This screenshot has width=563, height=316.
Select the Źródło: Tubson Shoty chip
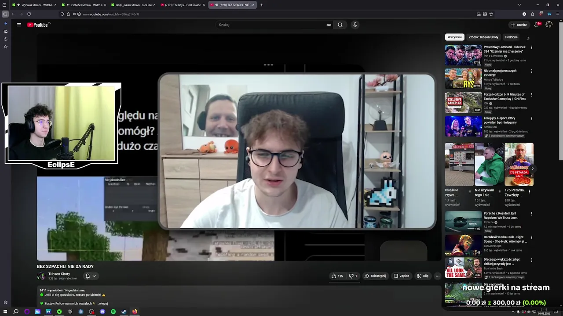tap(483, 37)
